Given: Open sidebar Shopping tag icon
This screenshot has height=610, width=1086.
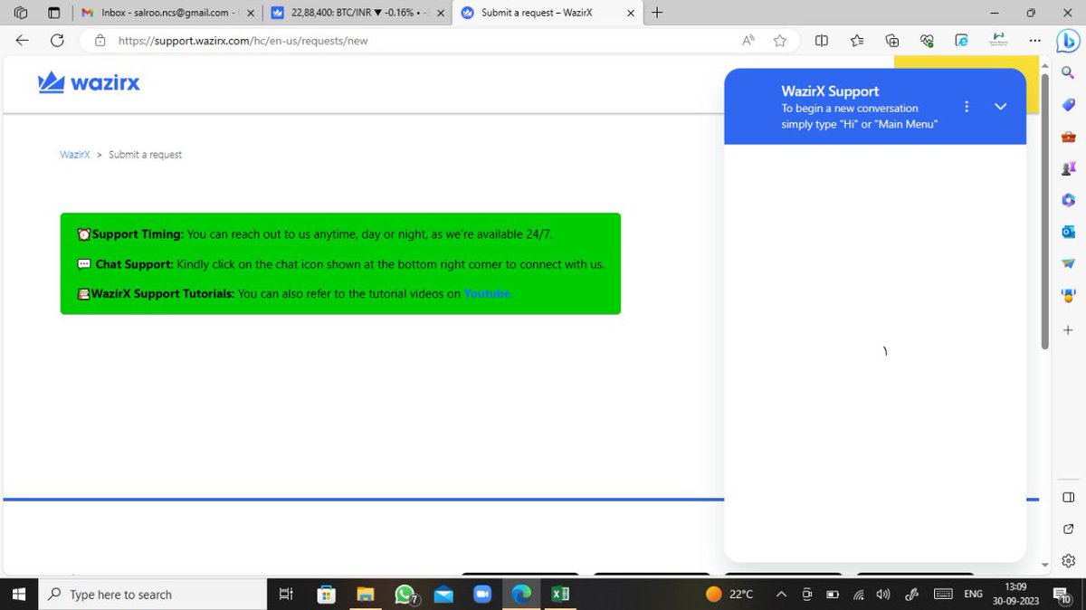Looking at the screenshot, I should [1068, 104].
